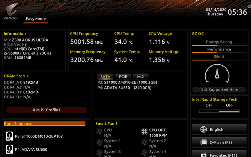
Task: Click the BIOS Ver. F7 line
Action: pos(15,44)
